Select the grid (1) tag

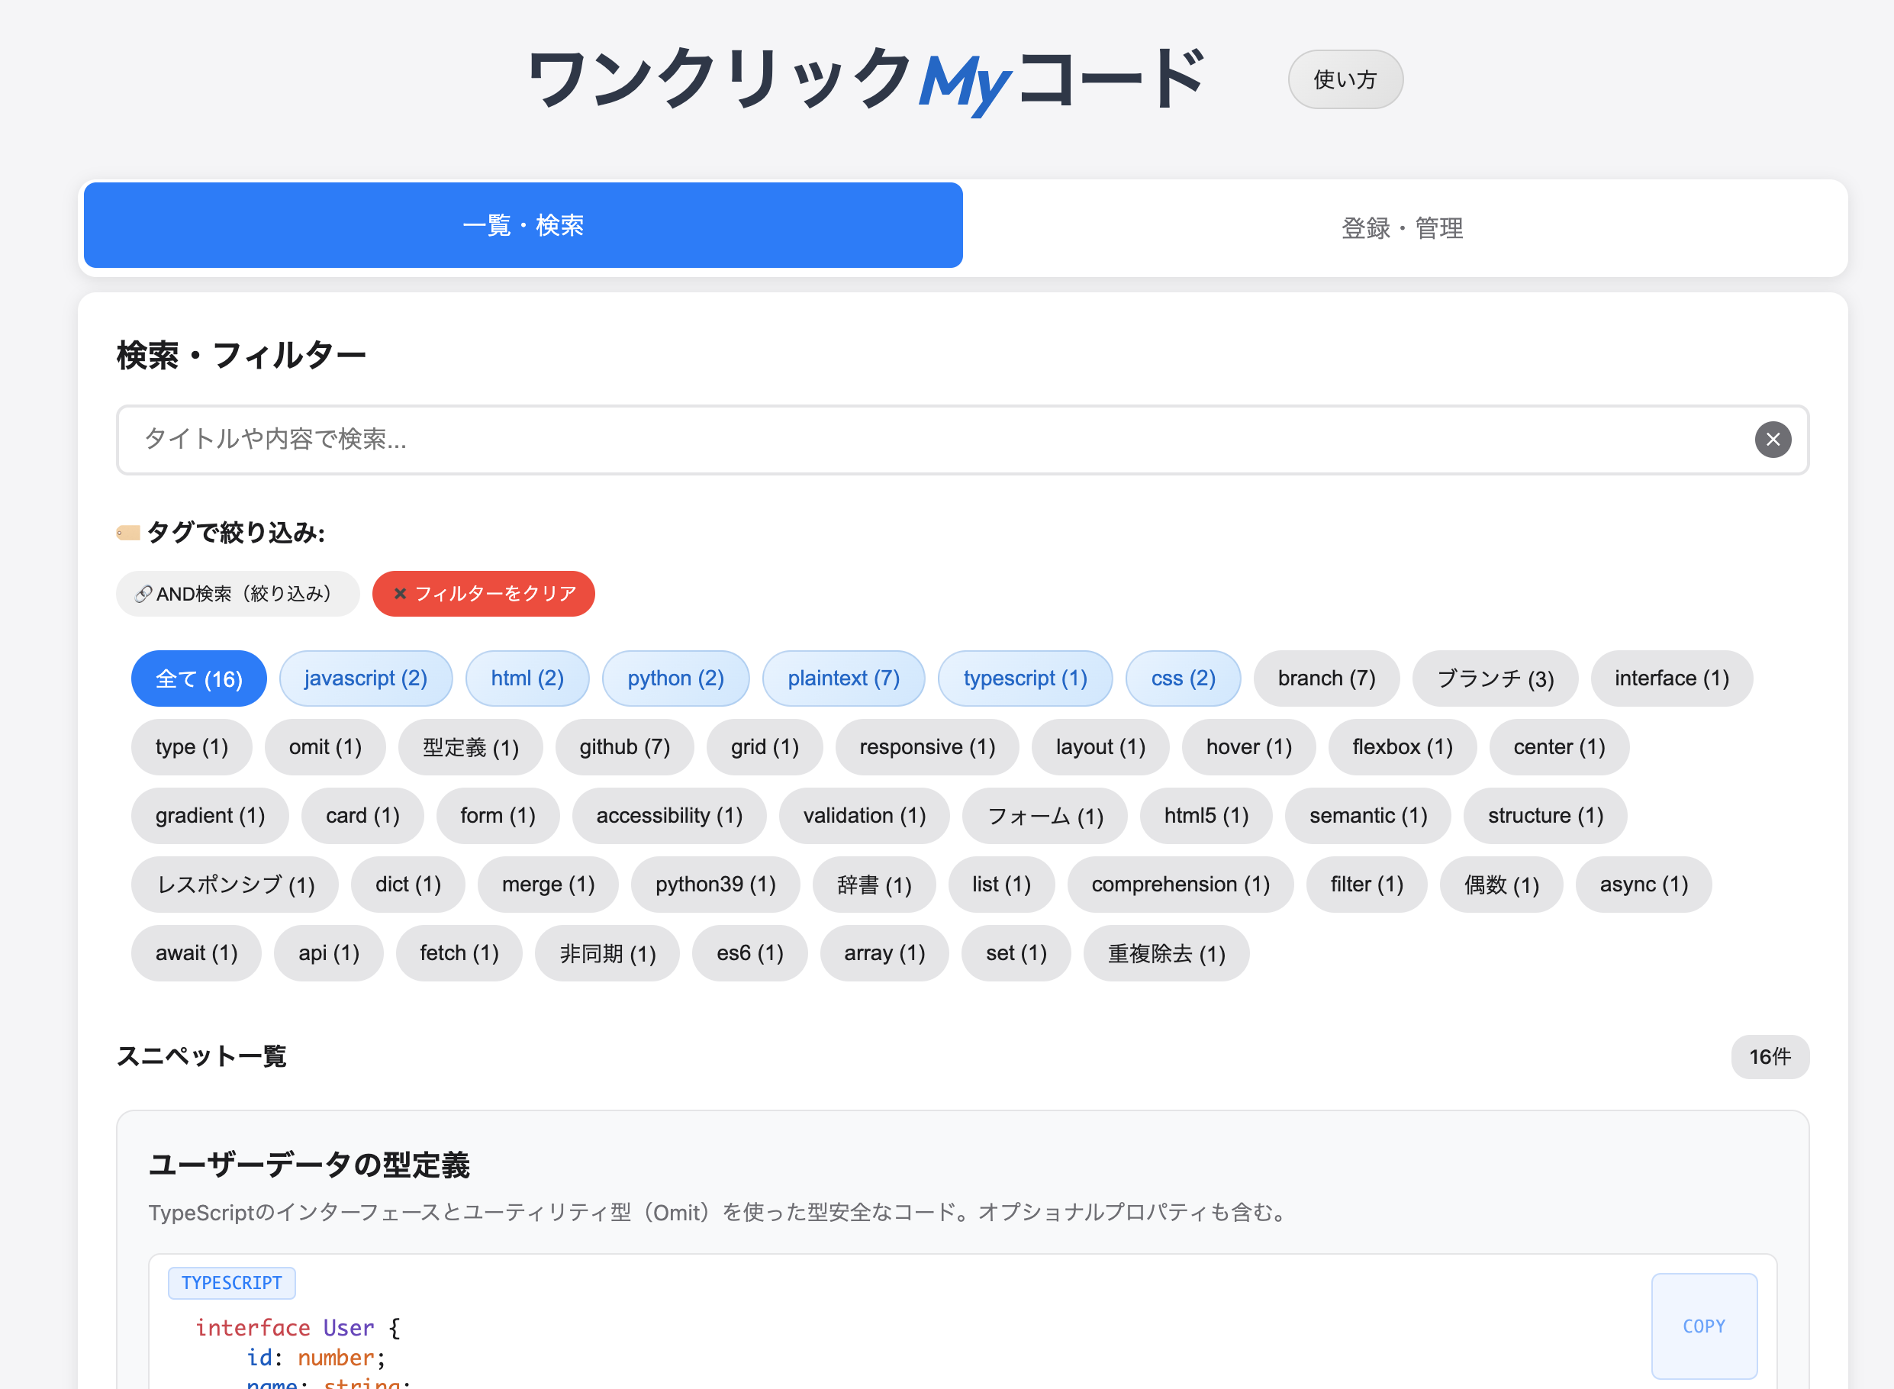pos(764,747)
